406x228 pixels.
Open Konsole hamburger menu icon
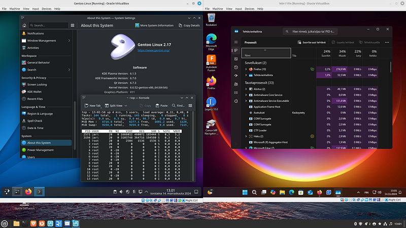(x=190, y=105)
